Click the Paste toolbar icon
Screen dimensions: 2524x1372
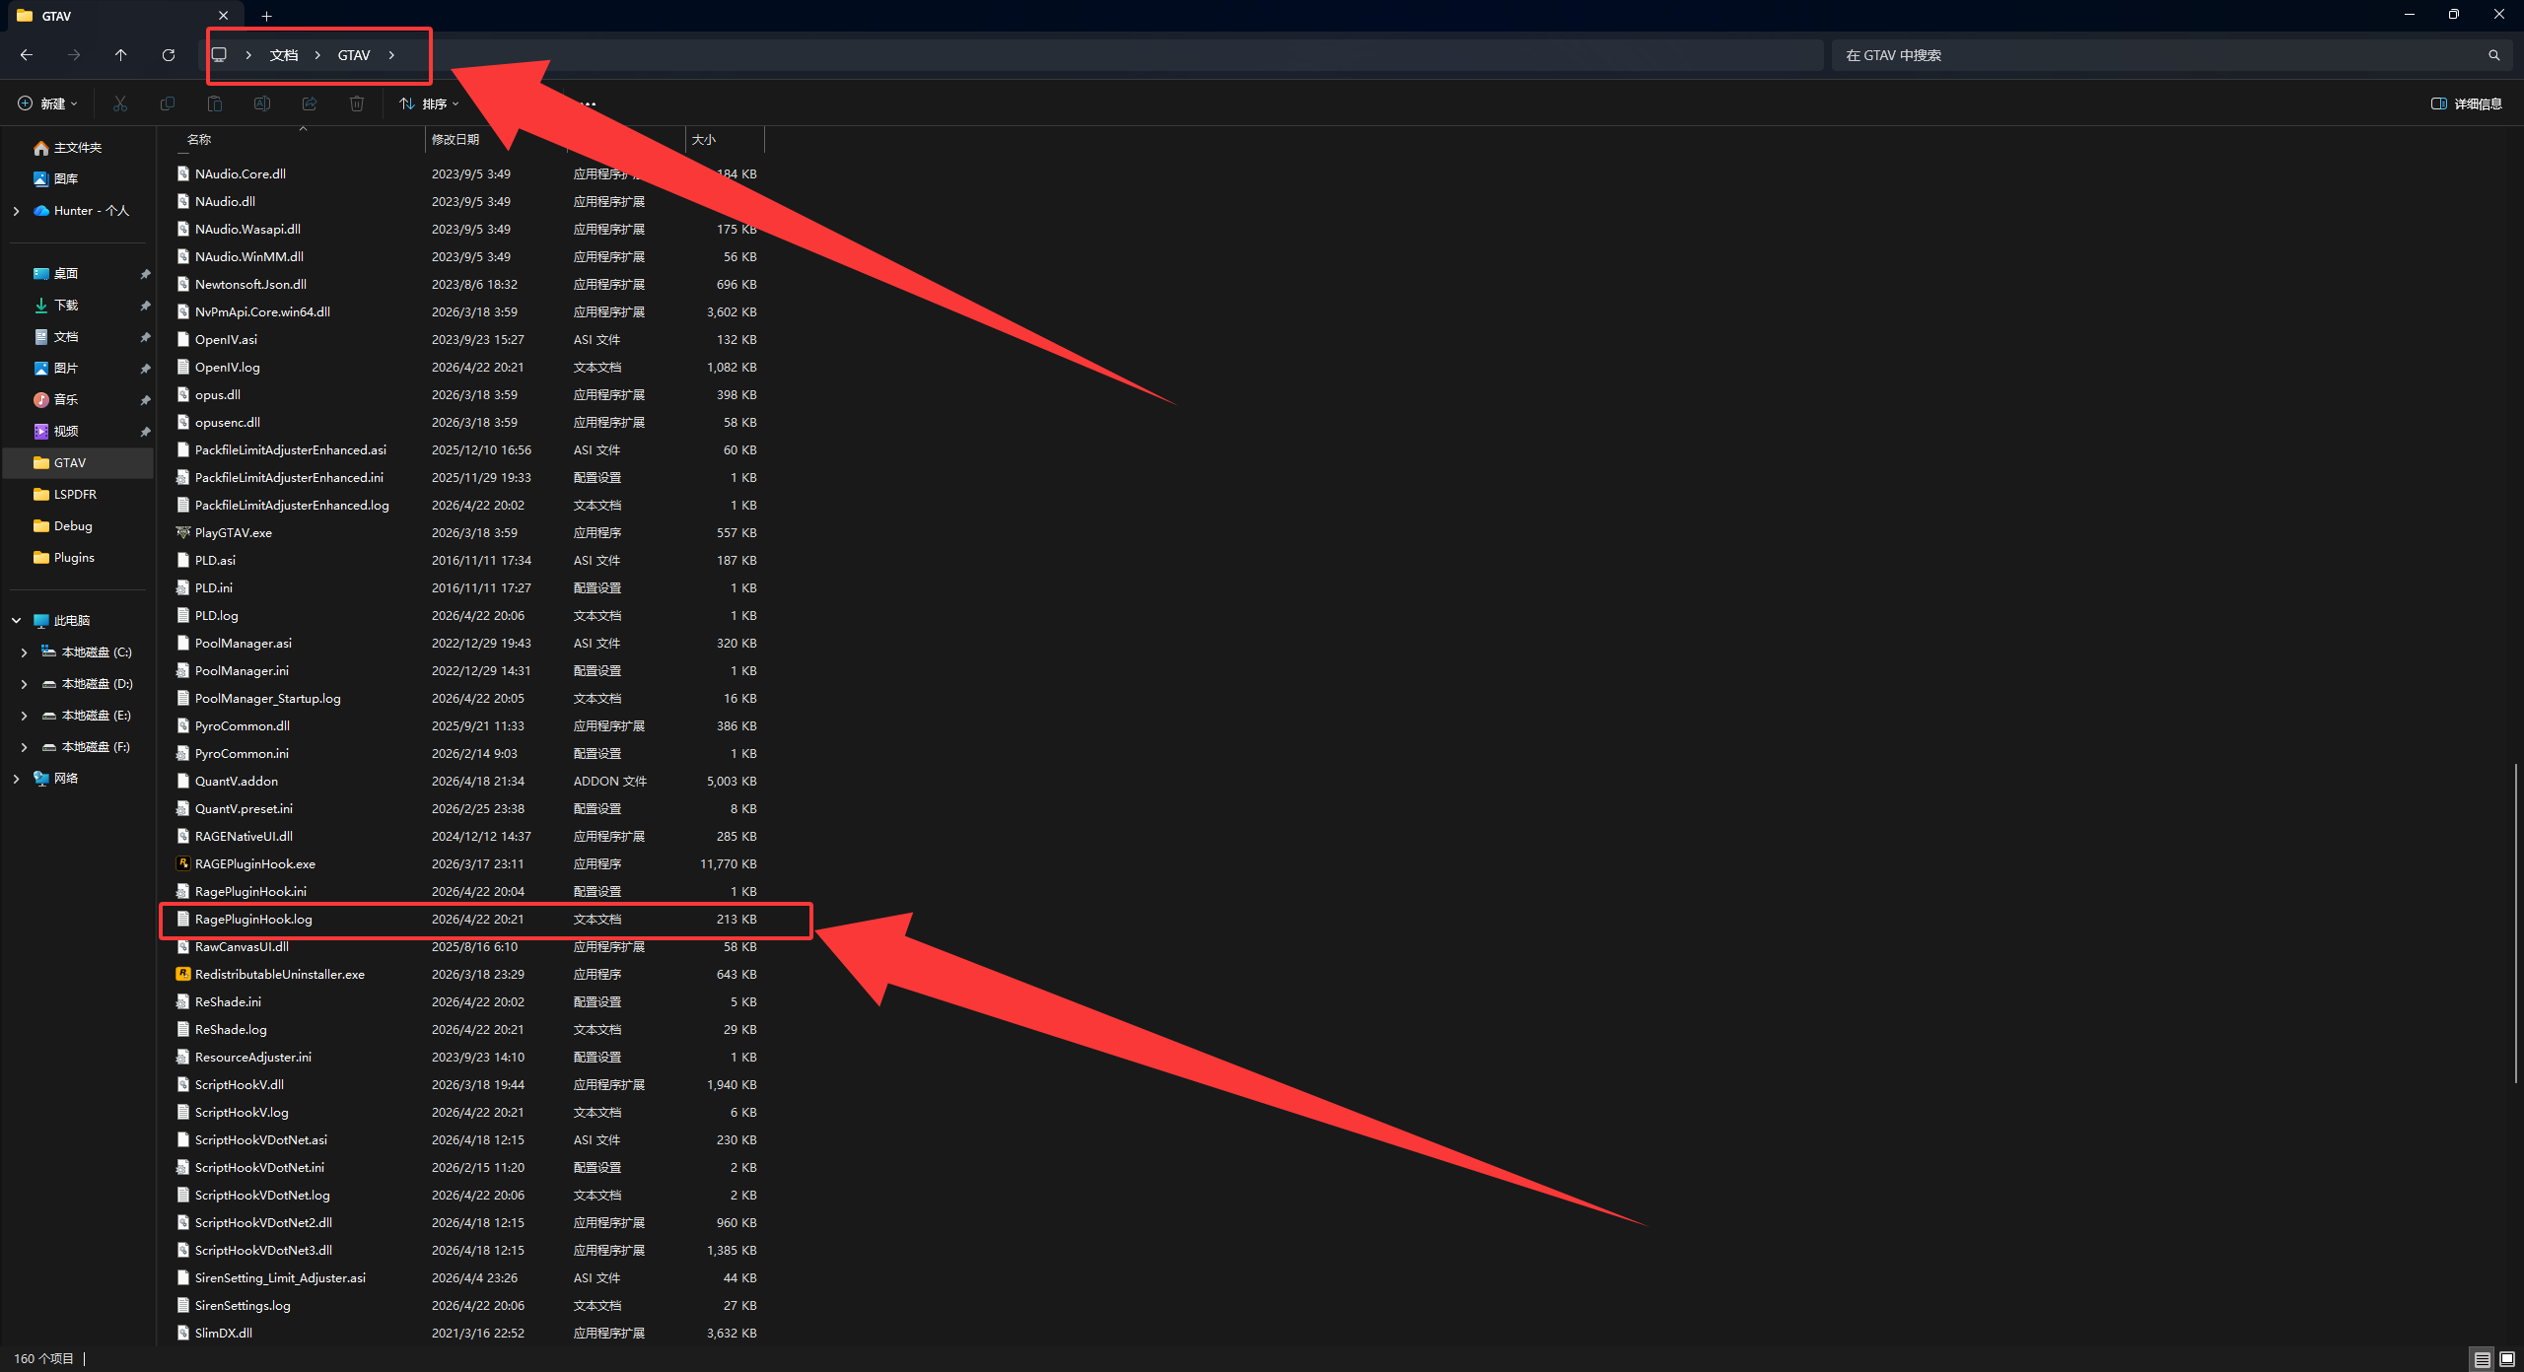click(215, 103)
